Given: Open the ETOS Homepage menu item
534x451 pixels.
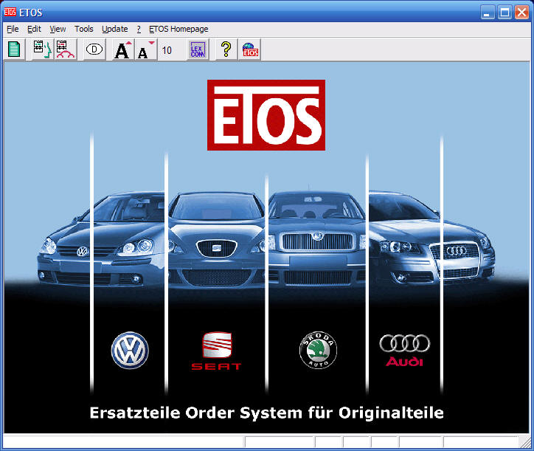Looking at the screenshot, I should pyautogui.click(x=178, y=29).
